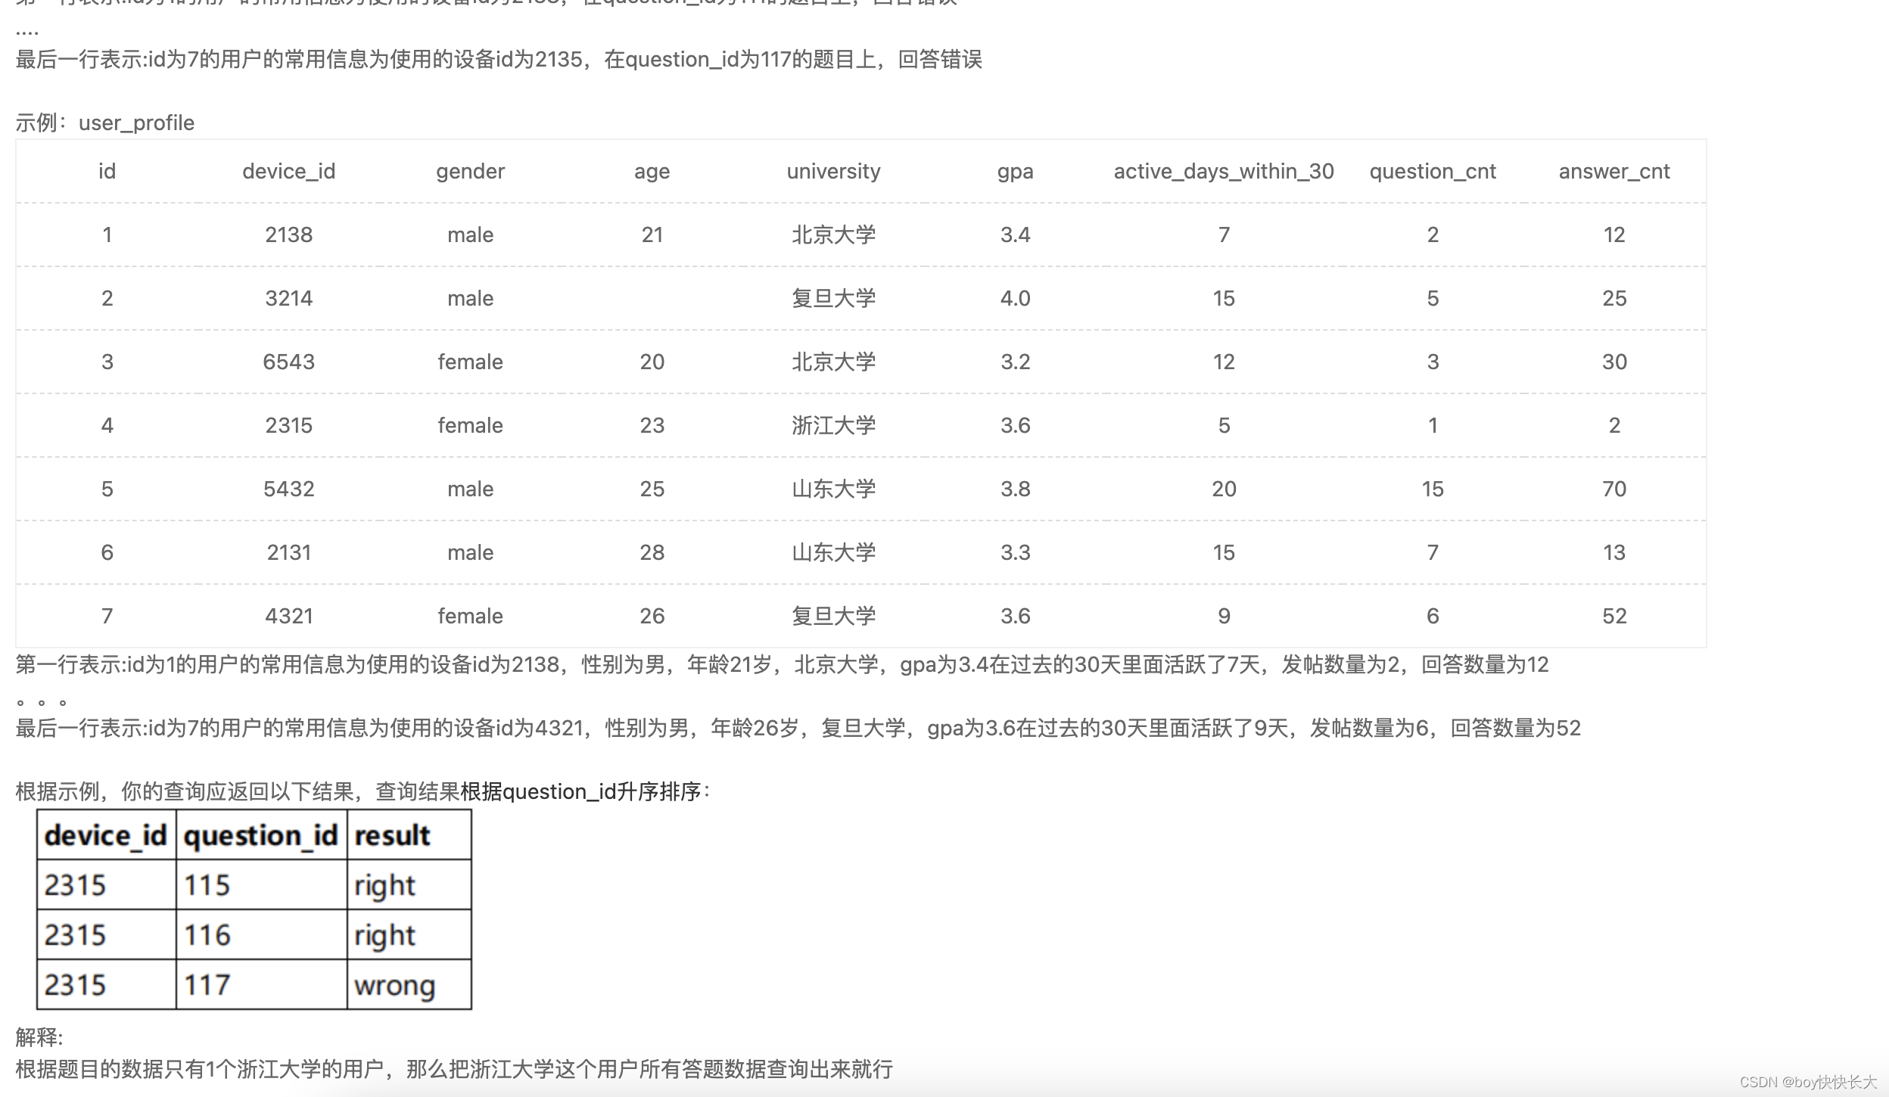Click the line mentioning device id 4321 and 复旦大学
1889x1097 pixels.
(x=798, y=728)
